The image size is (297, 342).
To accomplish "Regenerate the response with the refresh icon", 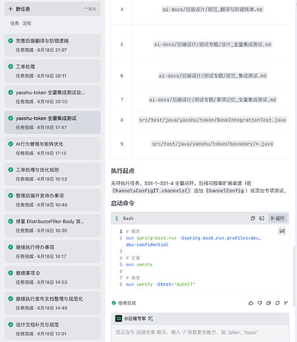I will click(277, 303).
